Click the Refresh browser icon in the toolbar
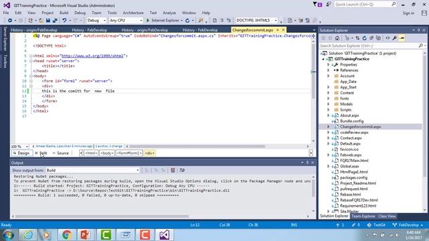This screenshot has width=429, height=241. click(x=188, y=21)
